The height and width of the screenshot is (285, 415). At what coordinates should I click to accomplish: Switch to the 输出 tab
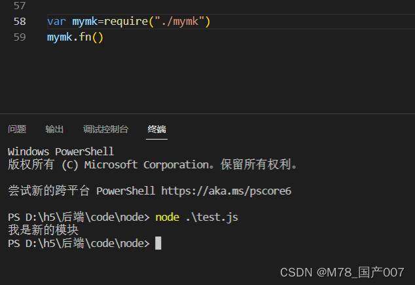pos(54,129)
